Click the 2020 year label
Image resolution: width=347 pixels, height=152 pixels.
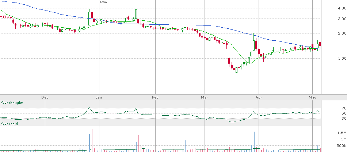pyautogui.click(x=103, y=2)
